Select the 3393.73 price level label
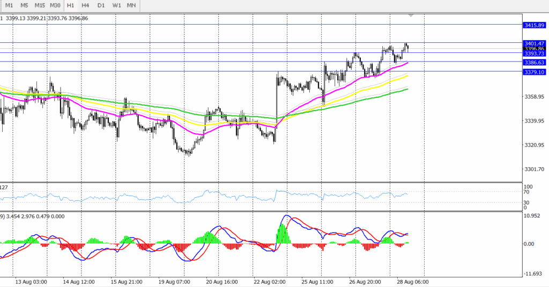The image size is (549, 287). tap(534, 53)
